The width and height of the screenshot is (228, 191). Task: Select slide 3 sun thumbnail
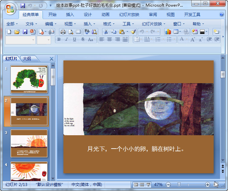29,144
